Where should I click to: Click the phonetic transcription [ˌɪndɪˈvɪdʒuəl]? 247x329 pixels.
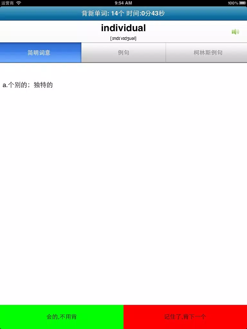123,39
